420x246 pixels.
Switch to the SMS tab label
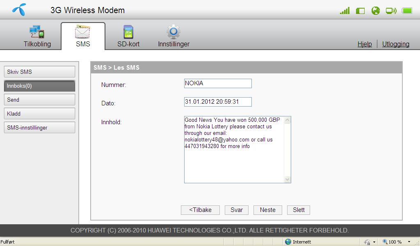point(83,44)
